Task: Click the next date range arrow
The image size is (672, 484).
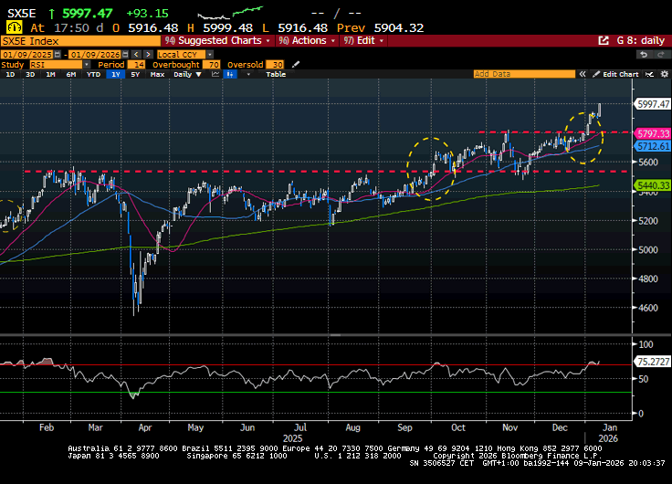Action: point(148,55)
